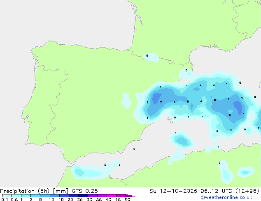Click the dark blue swatch between 25 and 30
261x201 pixels.
tap(83, 196)
